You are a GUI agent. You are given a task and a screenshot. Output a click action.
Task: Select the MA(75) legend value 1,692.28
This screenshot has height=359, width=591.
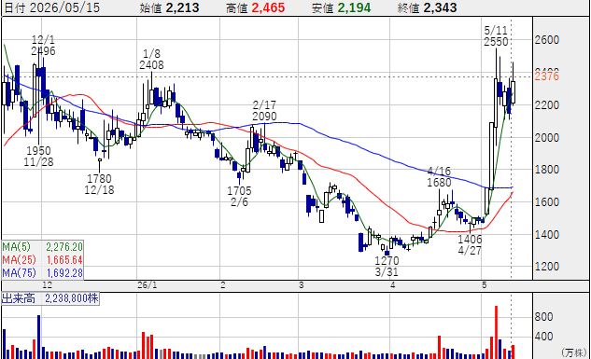click(64, 272)
